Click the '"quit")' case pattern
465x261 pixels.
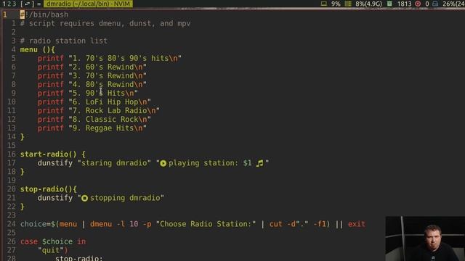[x=53, y=250]
